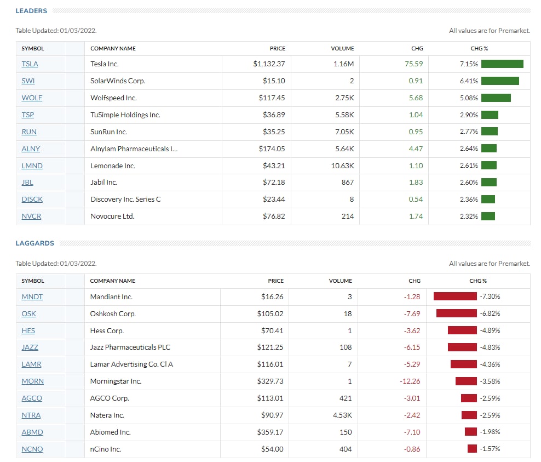541x462 pixels.
Task: Select the NVCR symbol link
Action: click(x=31, y=216)
